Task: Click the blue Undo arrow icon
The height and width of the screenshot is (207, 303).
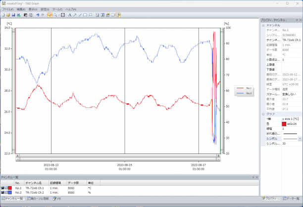Action: [x=38, y=15]
